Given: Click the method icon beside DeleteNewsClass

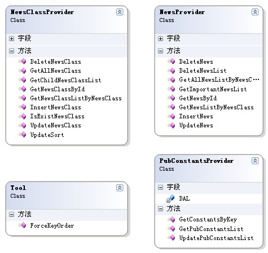Looking at the screenshot, I should tap(22, 61).
